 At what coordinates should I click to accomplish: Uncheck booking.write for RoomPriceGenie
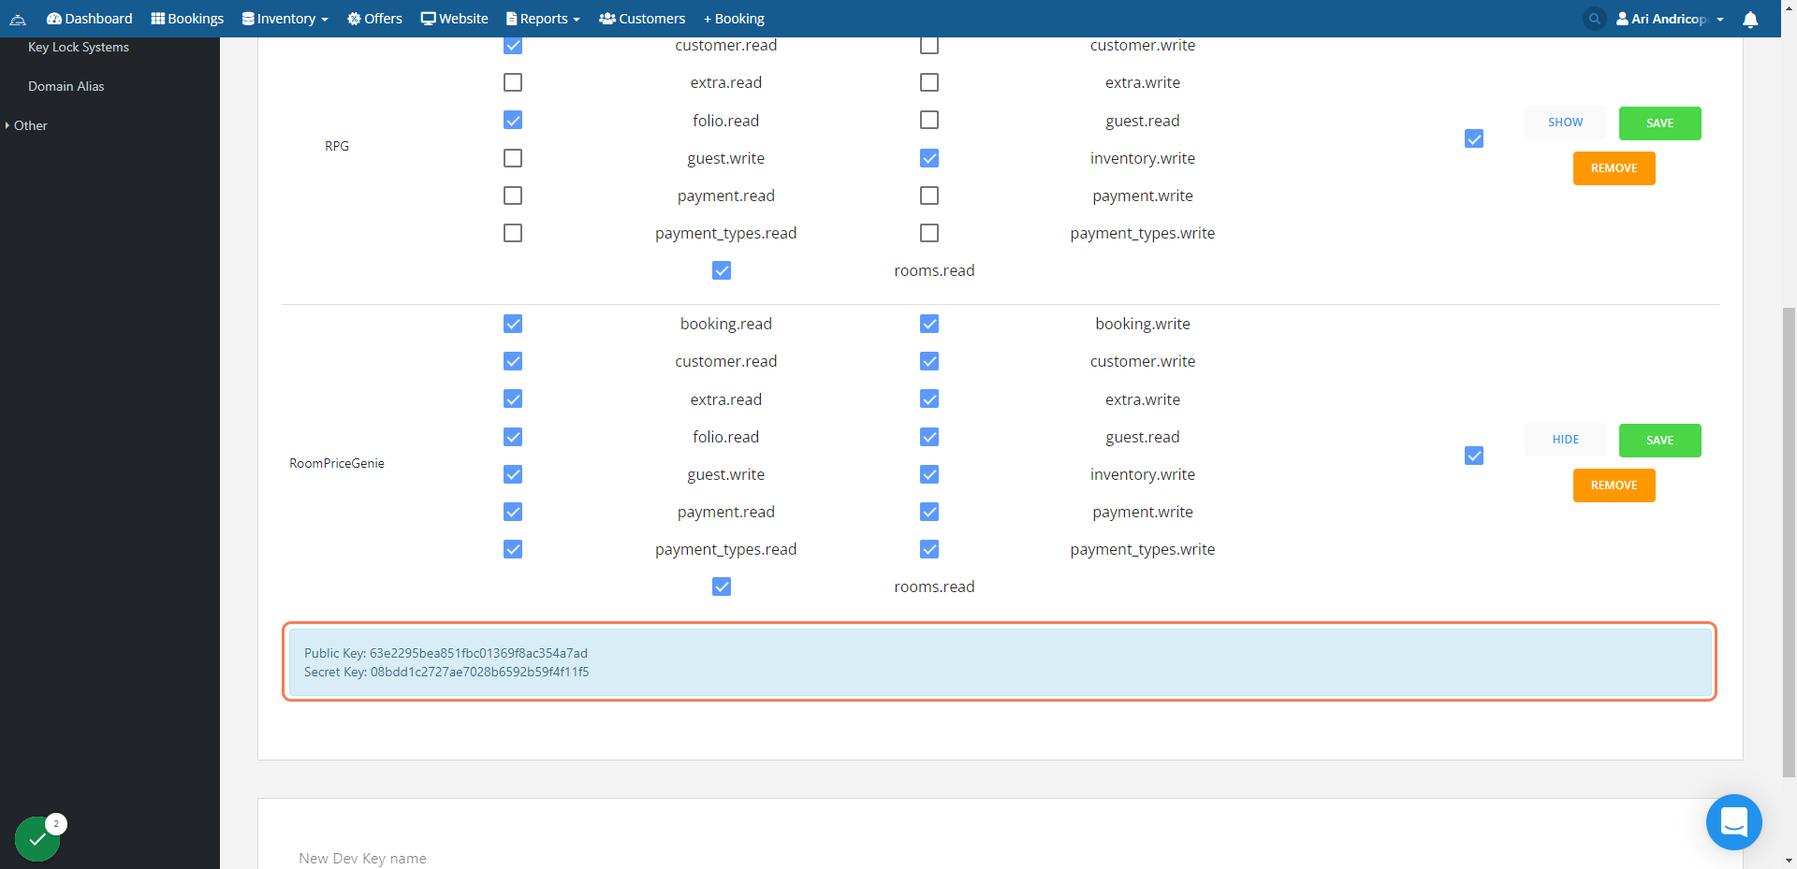pyautogui.click(x=929, y=324)
